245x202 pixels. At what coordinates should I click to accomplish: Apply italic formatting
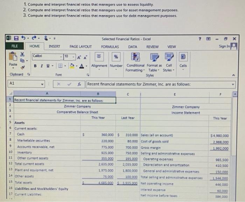42,66
